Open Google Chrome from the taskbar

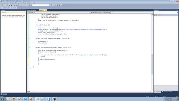(14, 99)
